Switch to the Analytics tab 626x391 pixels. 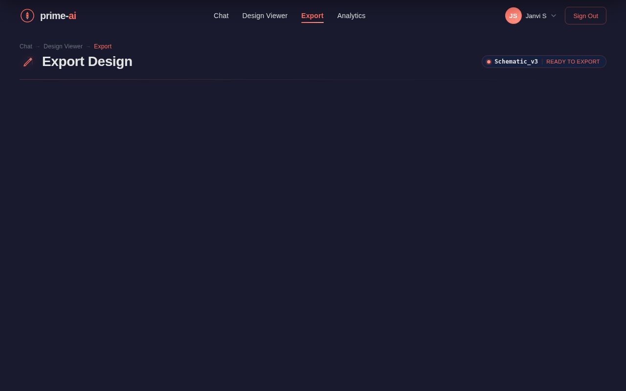(x=351, y=15)
